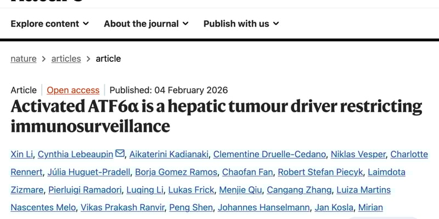Expand the Publish with us menu
The width and height of the screenshot is (439, 219).
pos(241,24)
